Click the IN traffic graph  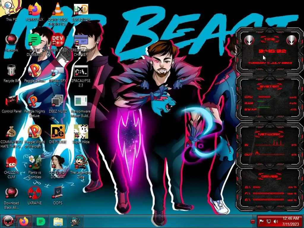click(x=270, y=143)
